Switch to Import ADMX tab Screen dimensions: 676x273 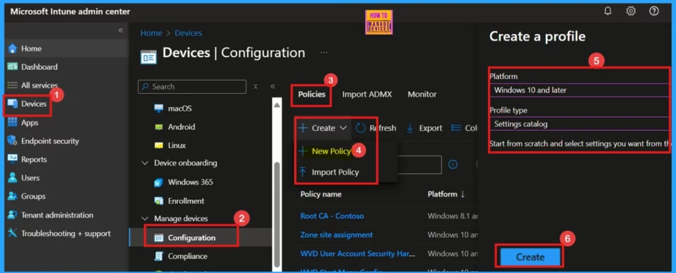pos(367,94)
